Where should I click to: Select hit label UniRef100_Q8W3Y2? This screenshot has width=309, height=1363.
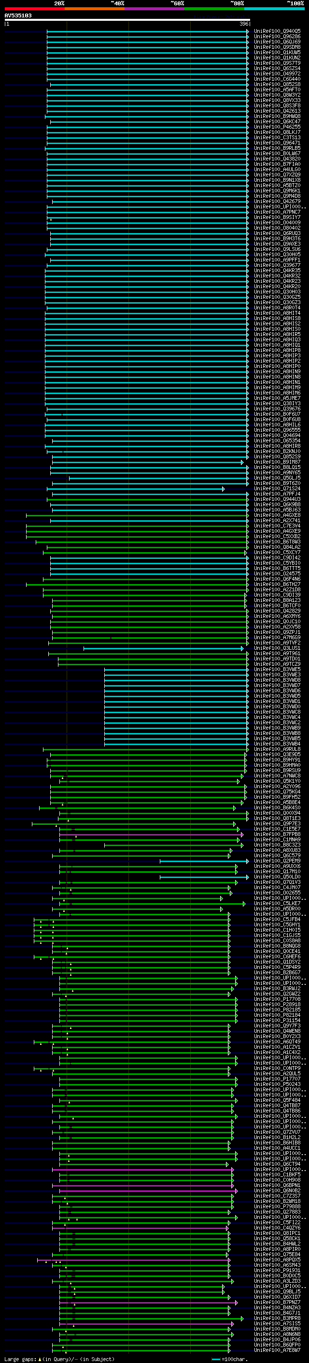click(x=277, y=95)
